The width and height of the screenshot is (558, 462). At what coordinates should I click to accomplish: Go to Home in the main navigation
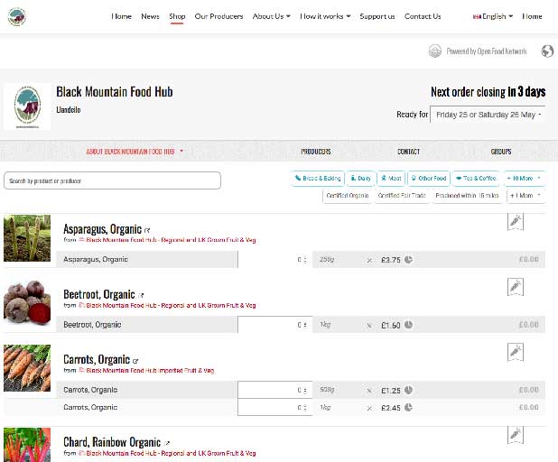click(x=121, y=16)
